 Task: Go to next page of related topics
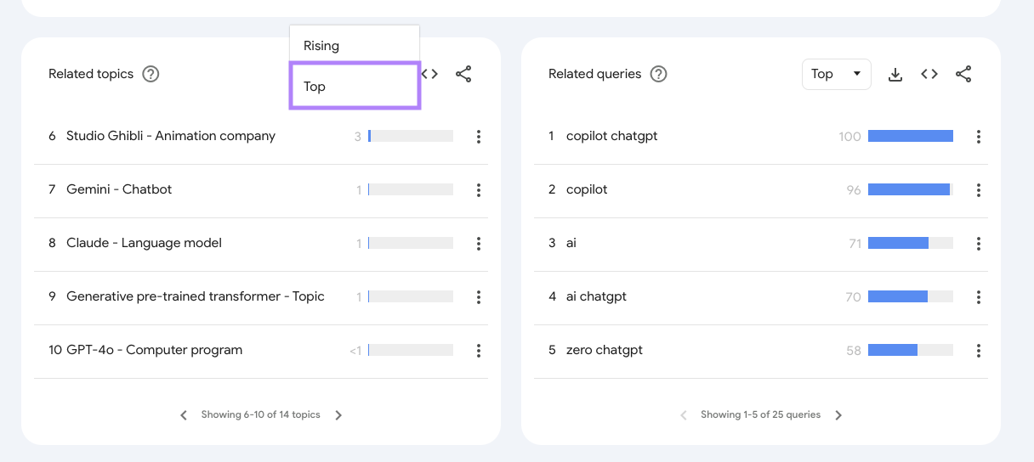338,415
